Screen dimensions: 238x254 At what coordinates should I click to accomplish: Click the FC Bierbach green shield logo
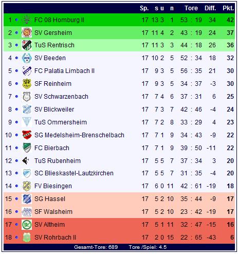27,148
